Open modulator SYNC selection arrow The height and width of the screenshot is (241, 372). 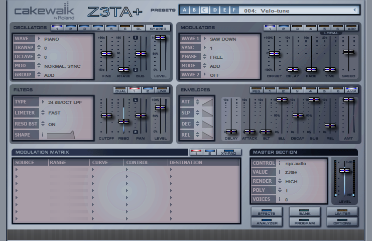204,47
